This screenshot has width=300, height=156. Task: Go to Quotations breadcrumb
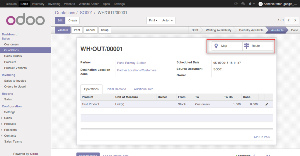click(65, 13)
